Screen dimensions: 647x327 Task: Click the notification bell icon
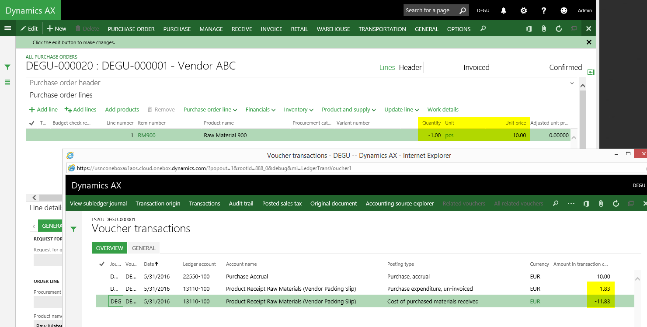(504, 10)
